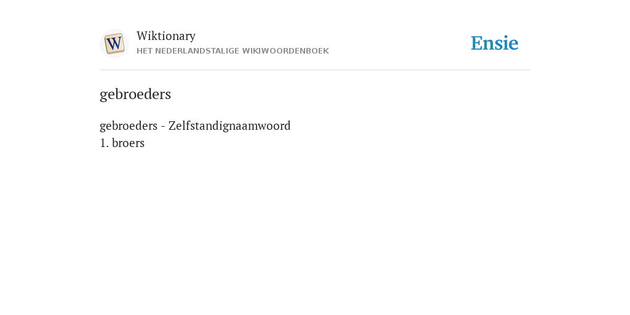Click the hyphen before 'Zelfstandignaamwoord'
The image size is (630, 315).
pos(163,127)
